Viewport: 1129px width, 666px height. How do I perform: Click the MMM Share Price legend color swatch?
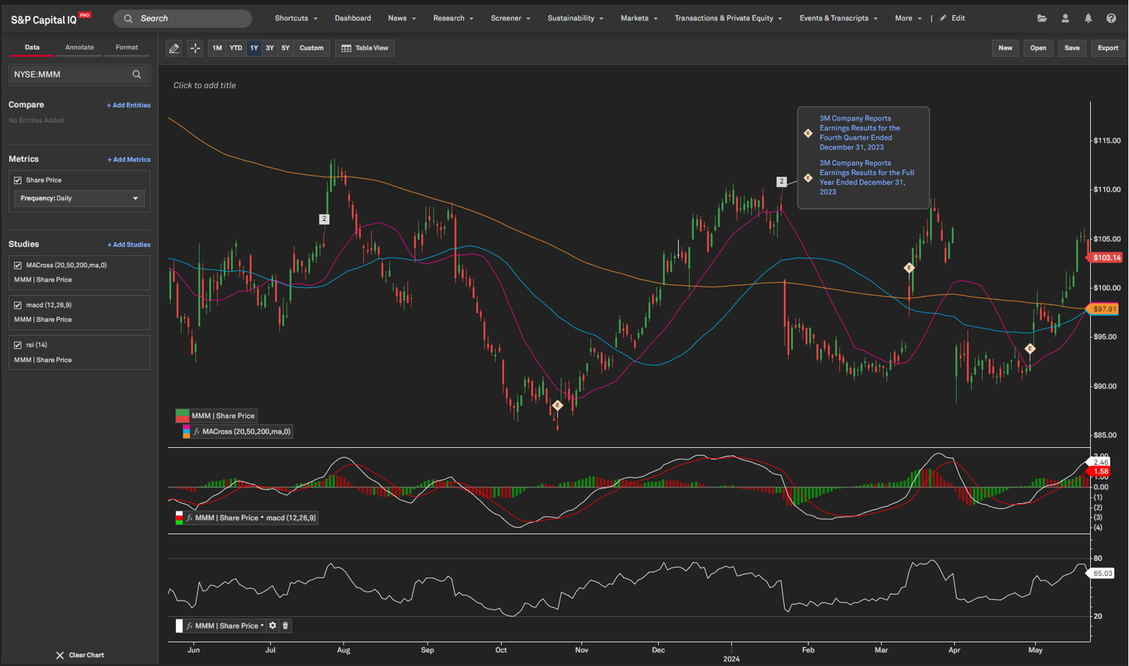tap(182, 416)
